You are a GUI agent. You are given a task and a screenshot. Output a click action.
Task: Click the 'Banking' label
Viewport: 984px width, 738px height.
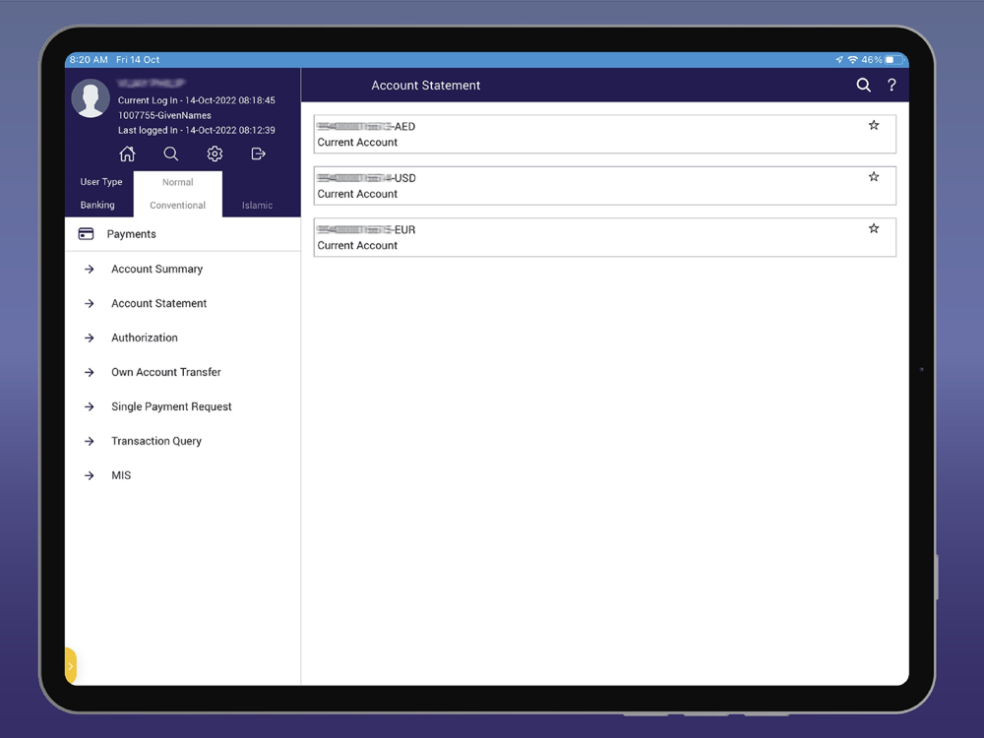tap(97, 206)
